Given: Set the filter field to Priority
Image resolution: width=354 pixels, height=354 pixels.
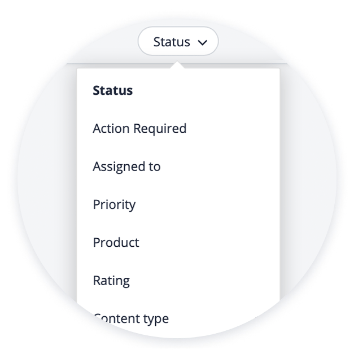Looking at the screenshot, I should pos(114,204).
